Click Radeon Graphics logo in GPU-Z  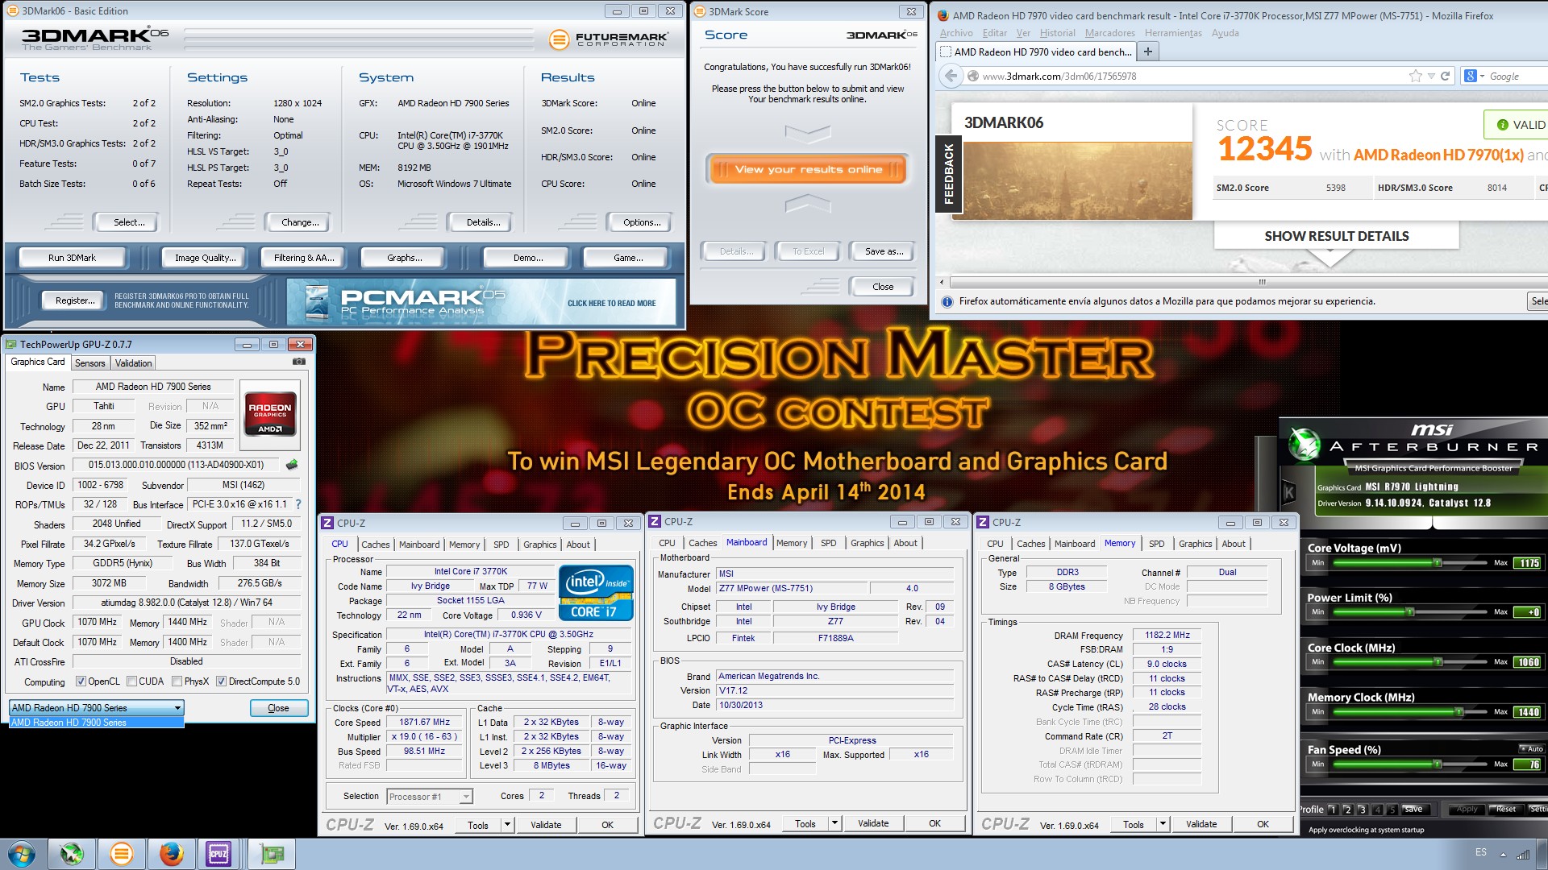pos(271,415)
